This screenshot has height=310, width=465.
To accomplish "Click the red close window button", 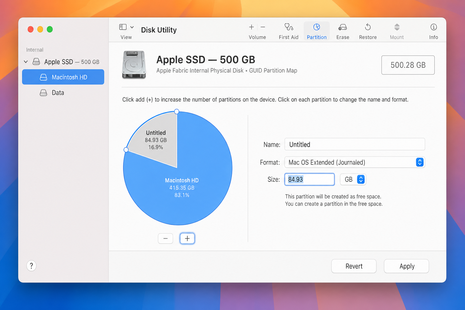I will click(x=31, y=29).
